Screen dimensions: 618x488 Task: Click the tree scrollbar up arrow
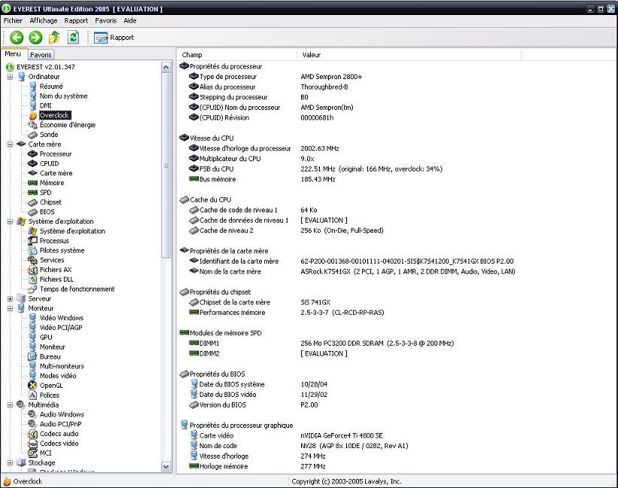coord(166,67)
